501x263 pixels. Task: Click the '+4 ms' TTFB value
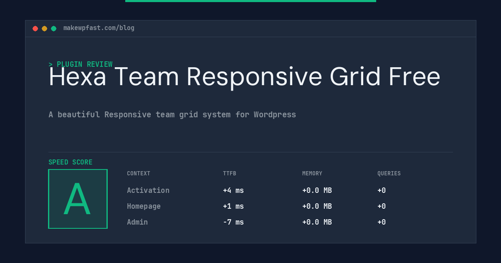[233, 190]
